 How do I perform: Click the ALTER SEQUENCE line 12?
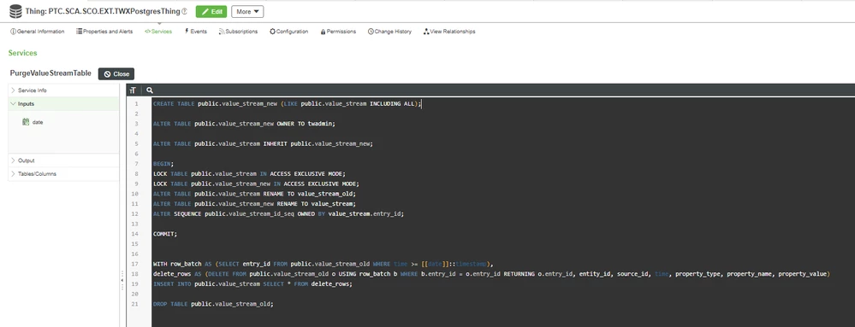pyautogui.click(x=279, y=213)
